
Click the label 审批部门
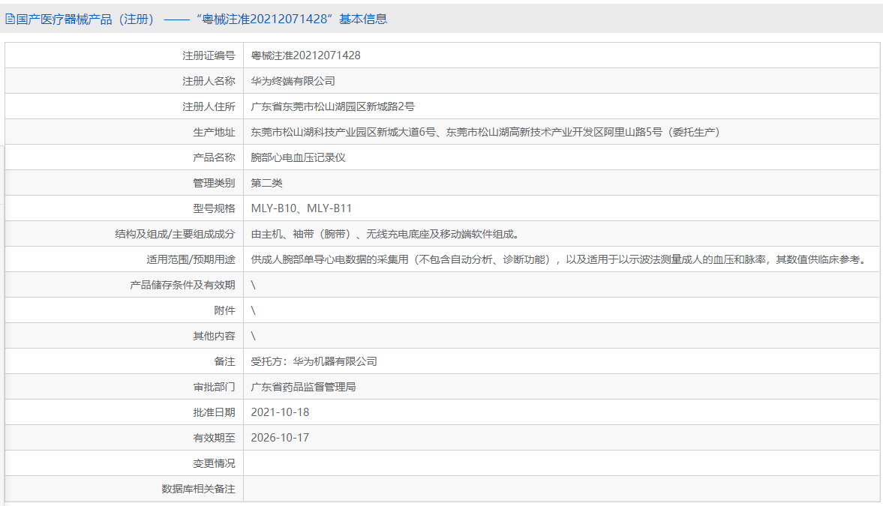pos(214,387)
